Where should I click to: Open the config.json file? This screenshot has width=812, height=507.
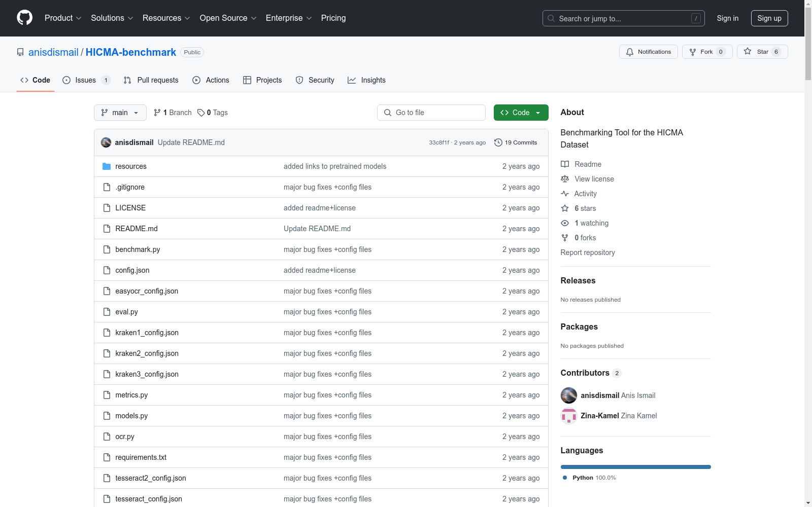tap(132, 270)
